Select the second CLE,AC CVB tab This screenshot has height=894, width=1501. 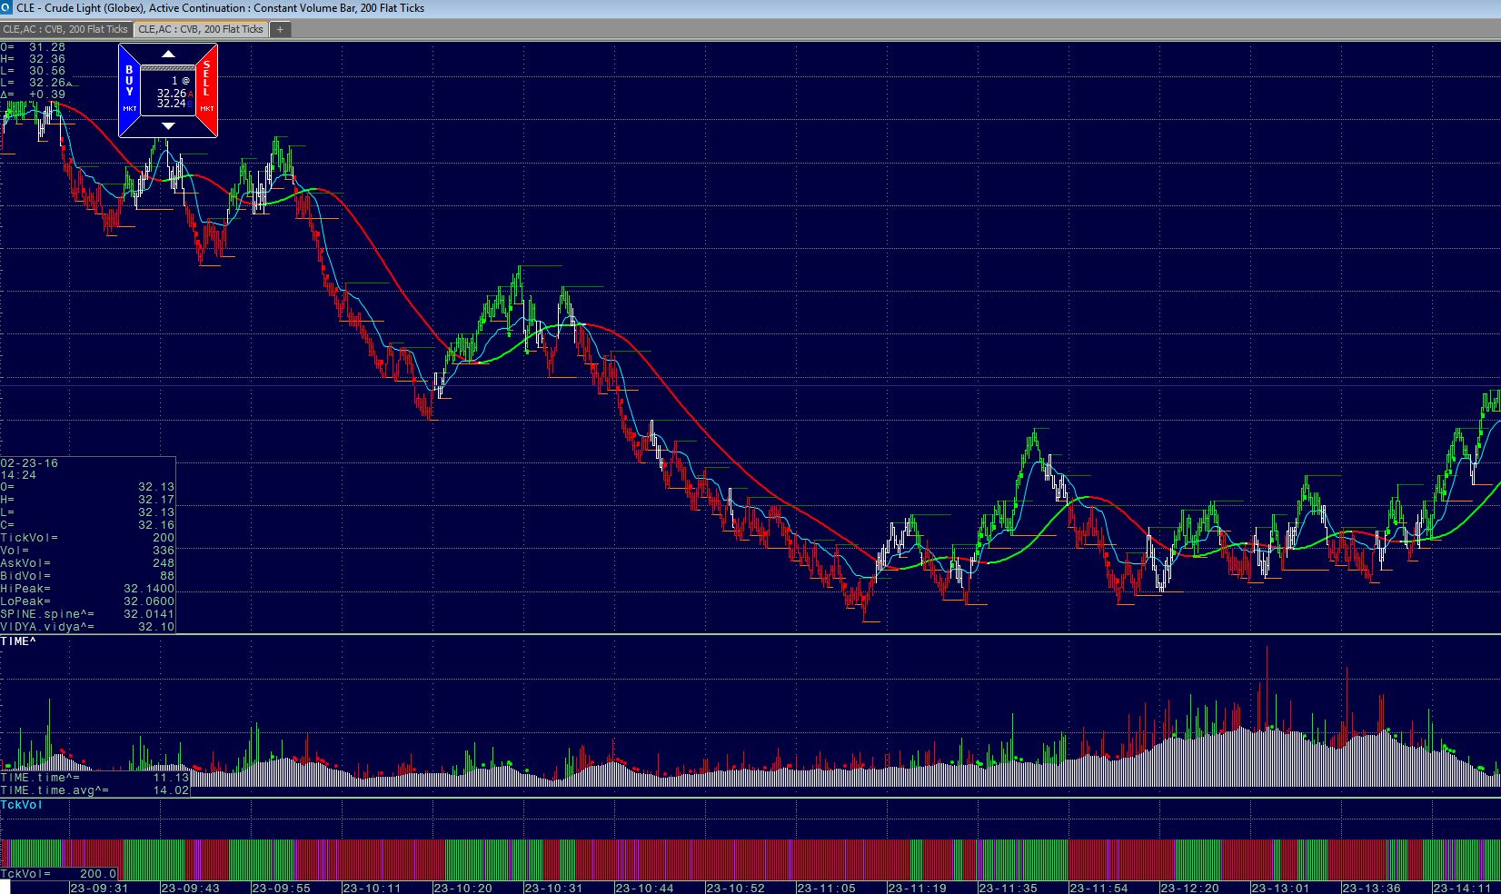(201, 29)
